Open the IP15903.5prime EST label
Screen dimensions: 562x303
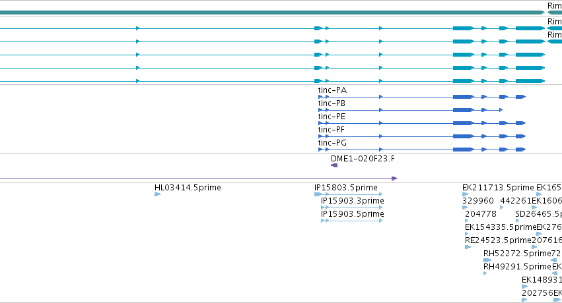coord(353,214)
